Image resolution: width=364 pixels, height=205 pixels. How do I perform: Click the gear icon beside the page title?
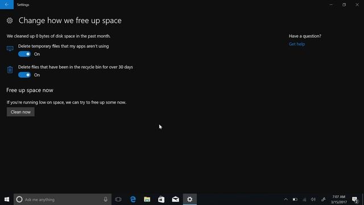10,20
